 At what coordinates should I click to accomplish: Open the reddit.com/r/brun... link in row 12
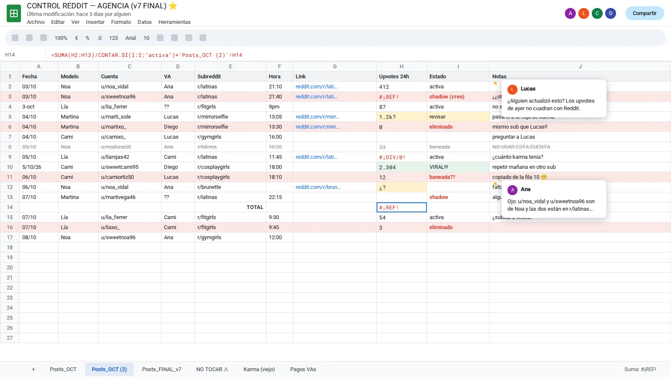(318, 187)
